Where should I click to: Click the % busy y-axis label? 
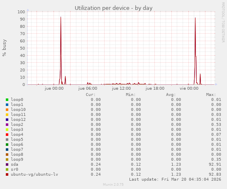[x=4, y=48]
